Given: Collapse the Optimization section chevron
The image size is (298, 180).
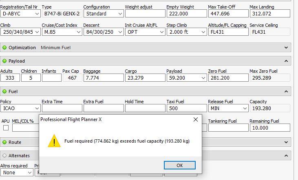Looking at the screenshot, I should 285,48.
